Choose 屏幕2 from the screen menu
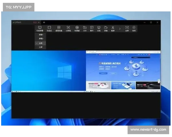 40,39
